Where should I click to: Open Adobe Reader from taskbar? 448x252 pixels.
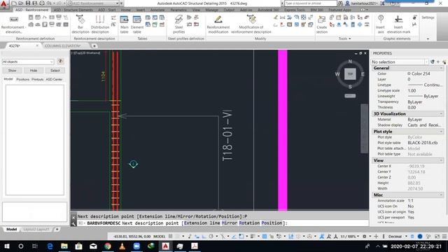click(195, 246)
